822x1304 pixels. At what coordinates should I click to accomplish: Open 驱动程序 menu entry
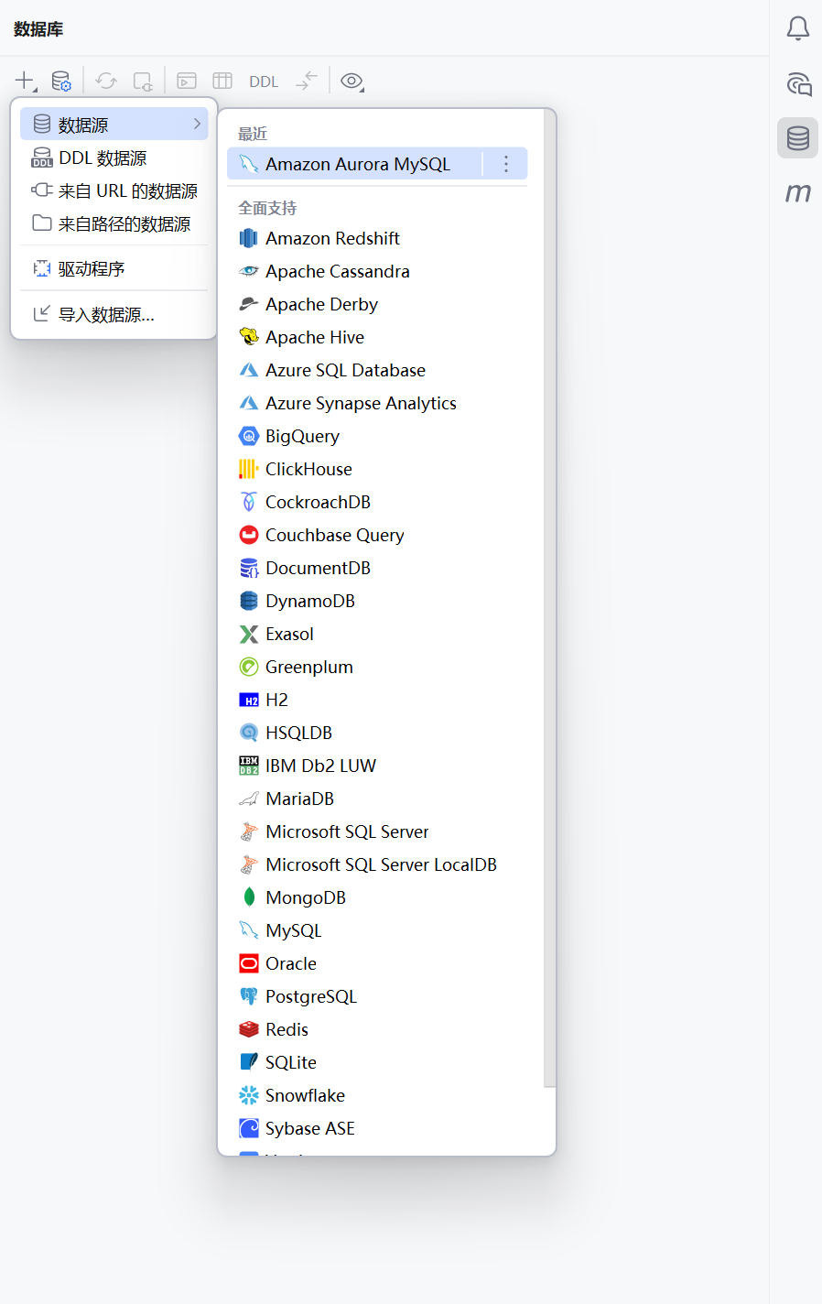click(x=114, y=268)
